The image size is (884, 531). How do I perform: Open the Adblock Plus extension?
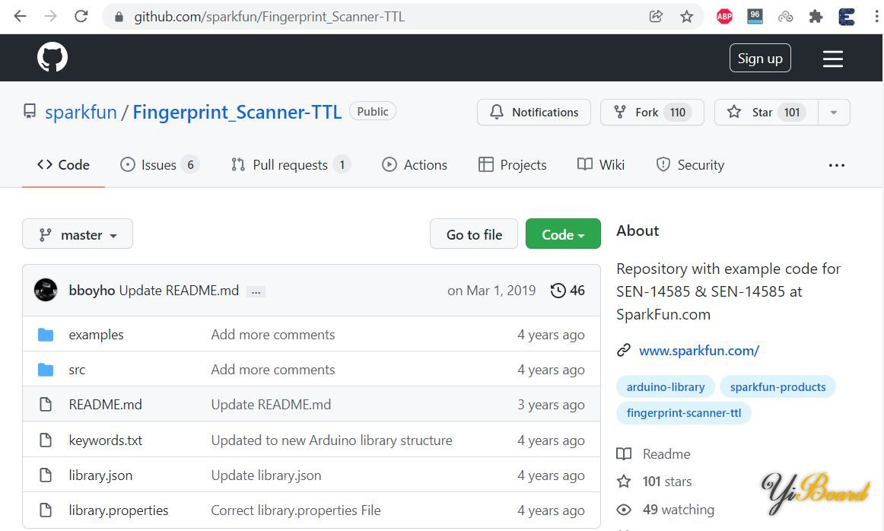click(724, 16)
